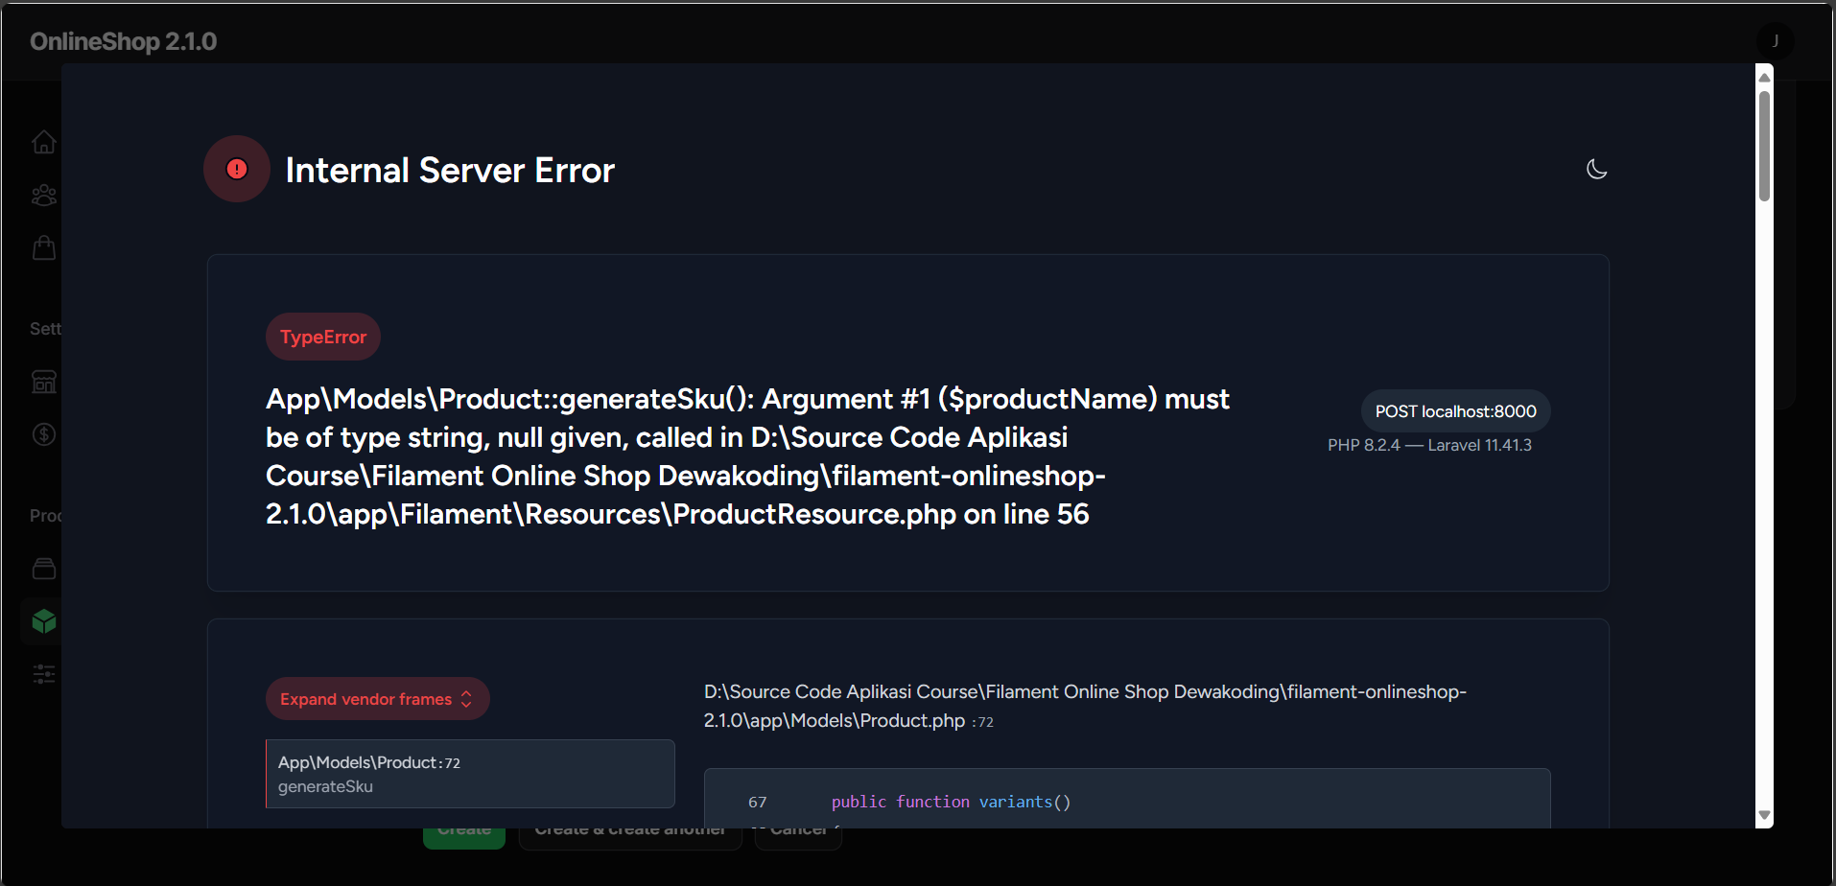The width and height of the screenshot is (1836, 886).
Task: Open the store settings sidebar icon
Action: click(43, 382)
